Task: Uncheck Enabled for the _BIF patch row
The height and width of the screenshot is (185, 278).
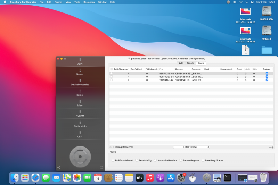Action: (267, 74)
